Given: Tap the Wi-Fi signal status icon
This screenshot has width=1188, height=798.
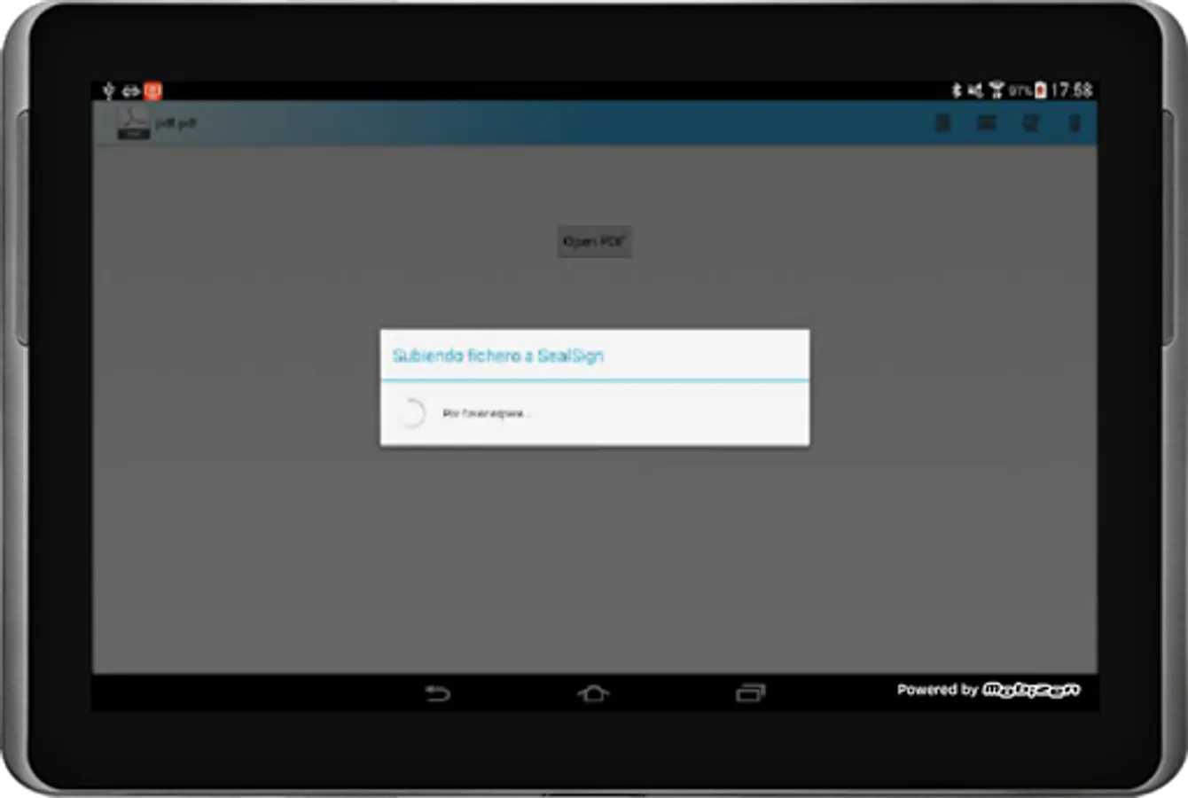Looking at the screenshot, I should tap(997, 90).
